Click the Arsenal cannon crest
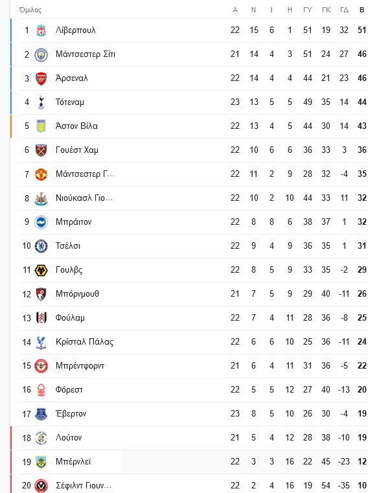The width and height of the screenshot is (368, 493). click(x=41, y=78)
